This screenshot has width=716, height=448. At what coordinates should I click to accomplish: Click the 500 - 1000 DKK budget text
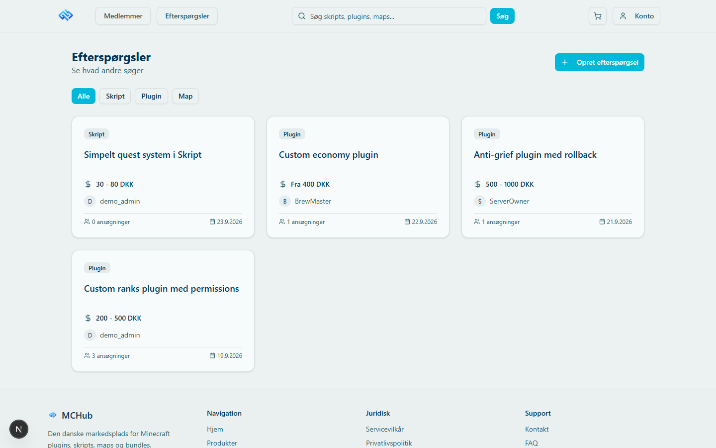click(510, 184)
